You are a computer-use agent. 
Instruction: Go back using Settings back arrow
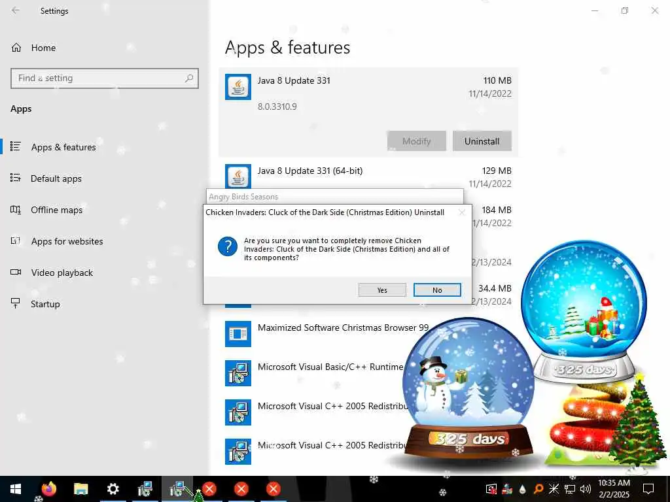click(16, 10)
